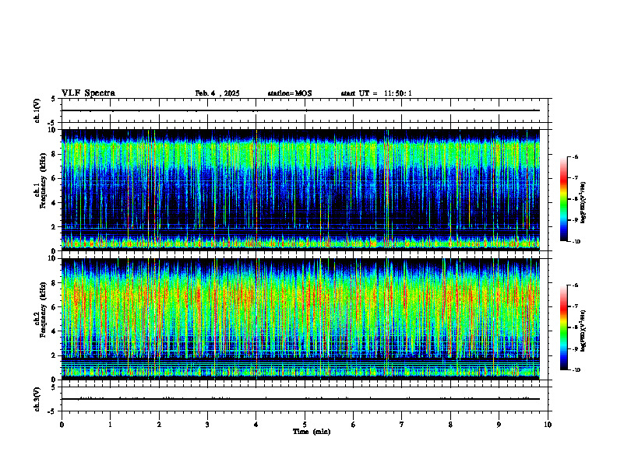
Task: Select the lower color bar's log(PSD) label
Action: pos(584,331)
